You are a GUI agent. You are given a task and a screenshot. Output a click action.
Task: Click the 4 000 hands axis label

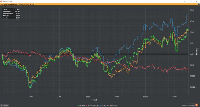point(59,97)
